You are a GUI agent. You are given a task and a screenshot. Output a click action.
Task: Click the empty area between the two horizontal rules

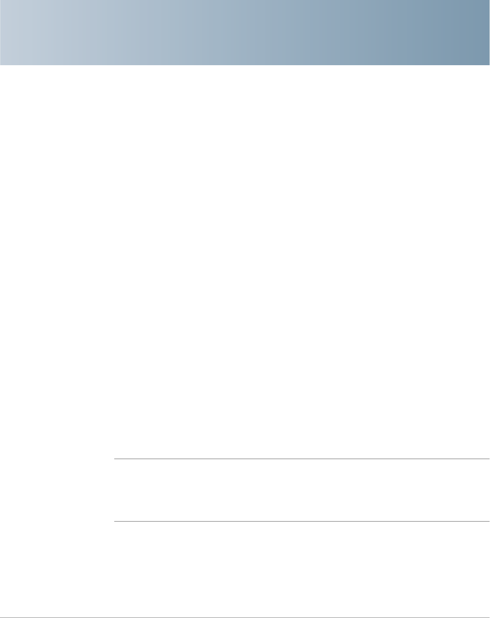(x=301, y=490)
